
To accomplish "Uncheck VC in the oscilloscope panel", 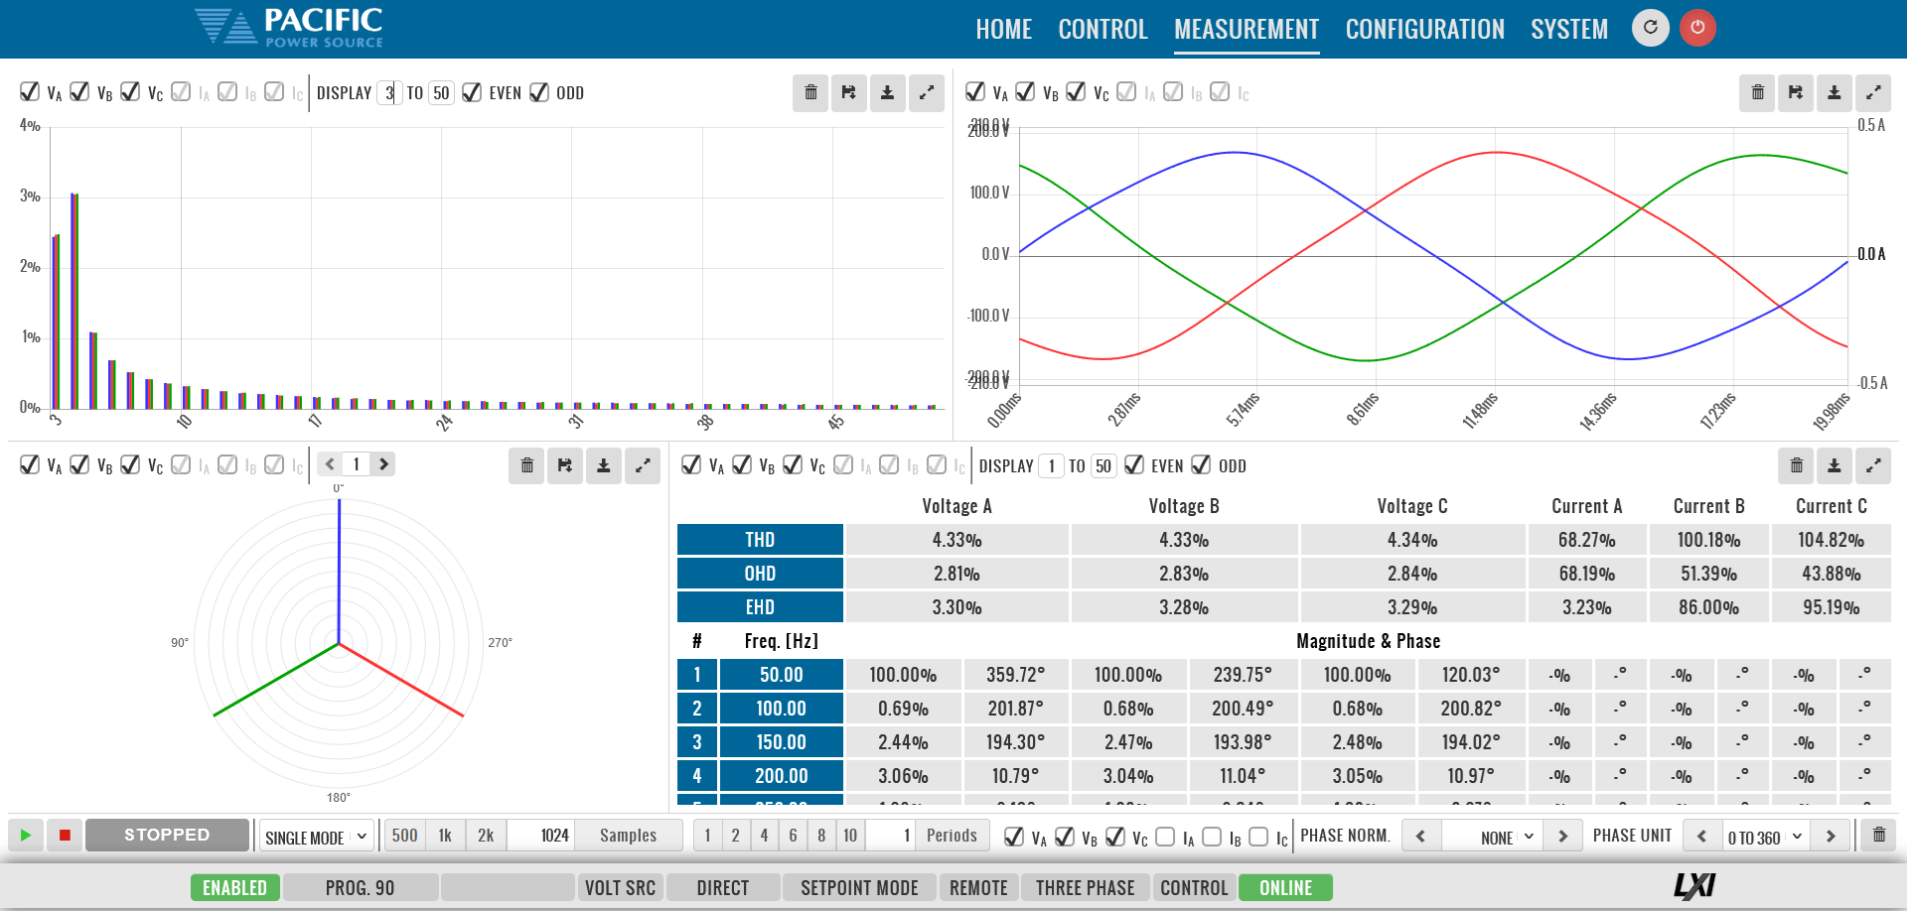I will 1076,90.
